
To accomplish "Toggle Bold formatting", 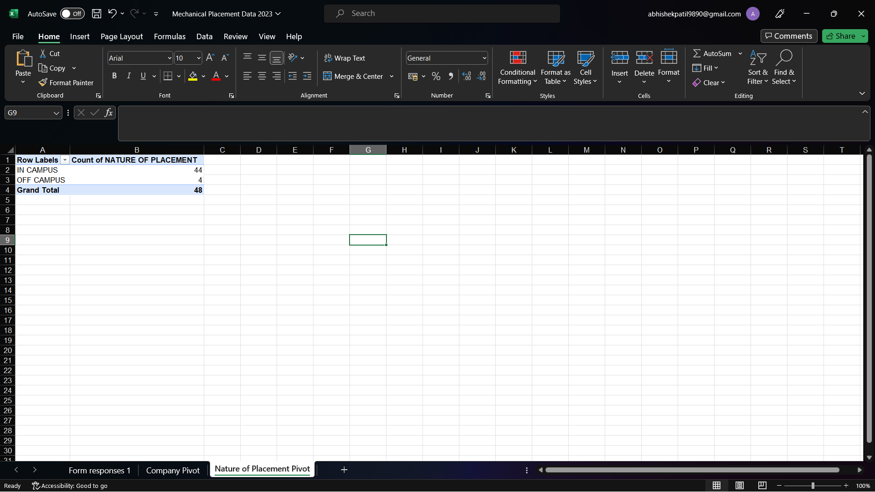I will click(x=114, y=76).
